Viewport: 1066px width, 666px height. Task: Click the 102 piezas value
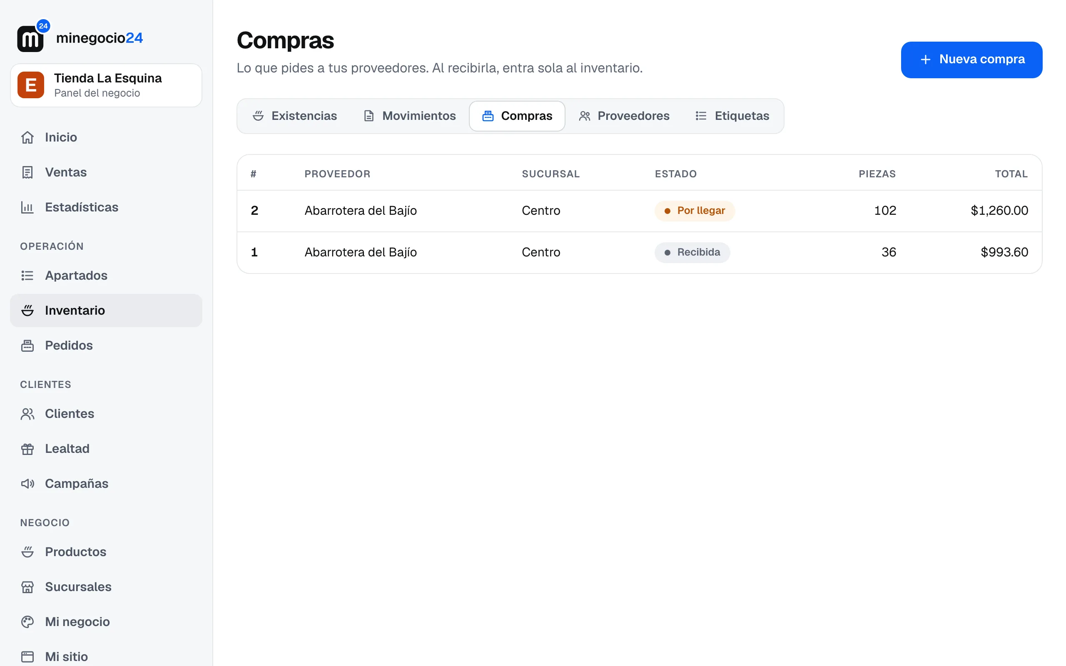(885, 211)
